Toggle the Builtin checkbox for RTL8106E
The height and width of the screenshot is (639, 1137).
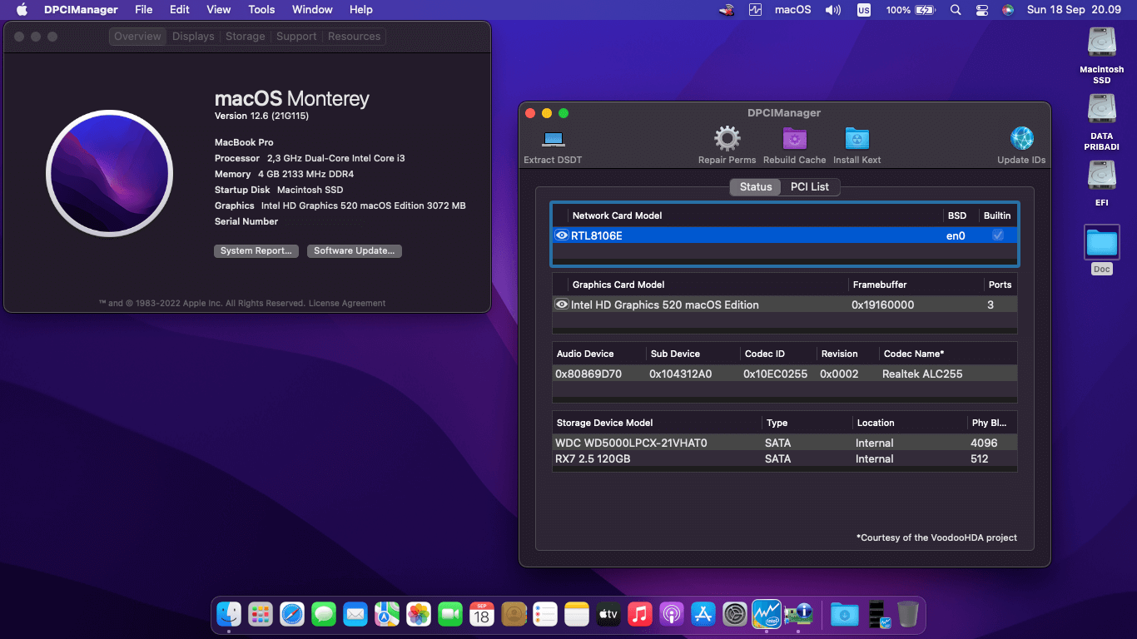[998, 235]
